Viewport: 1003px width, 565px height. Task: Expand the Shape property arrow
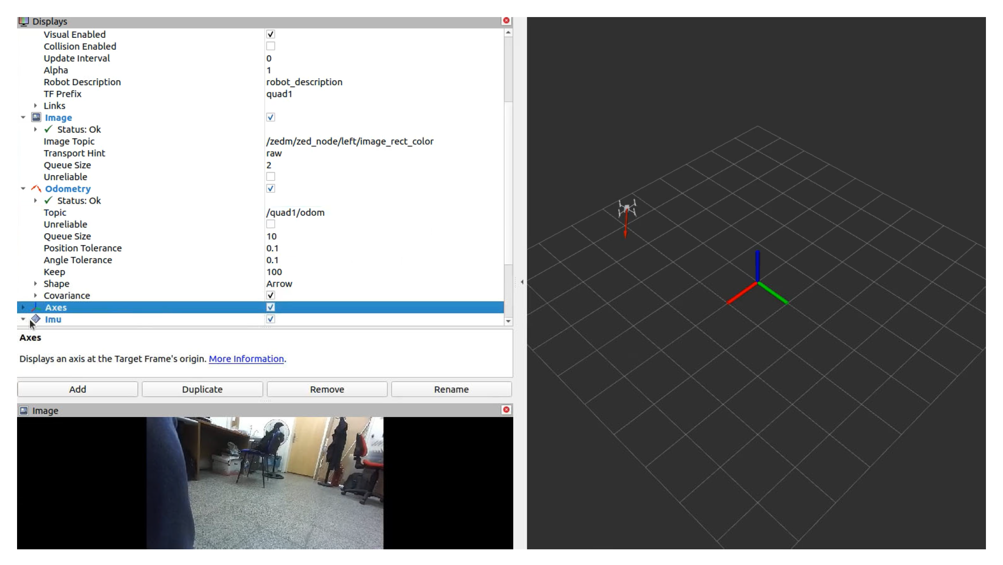tap(36, 283)
